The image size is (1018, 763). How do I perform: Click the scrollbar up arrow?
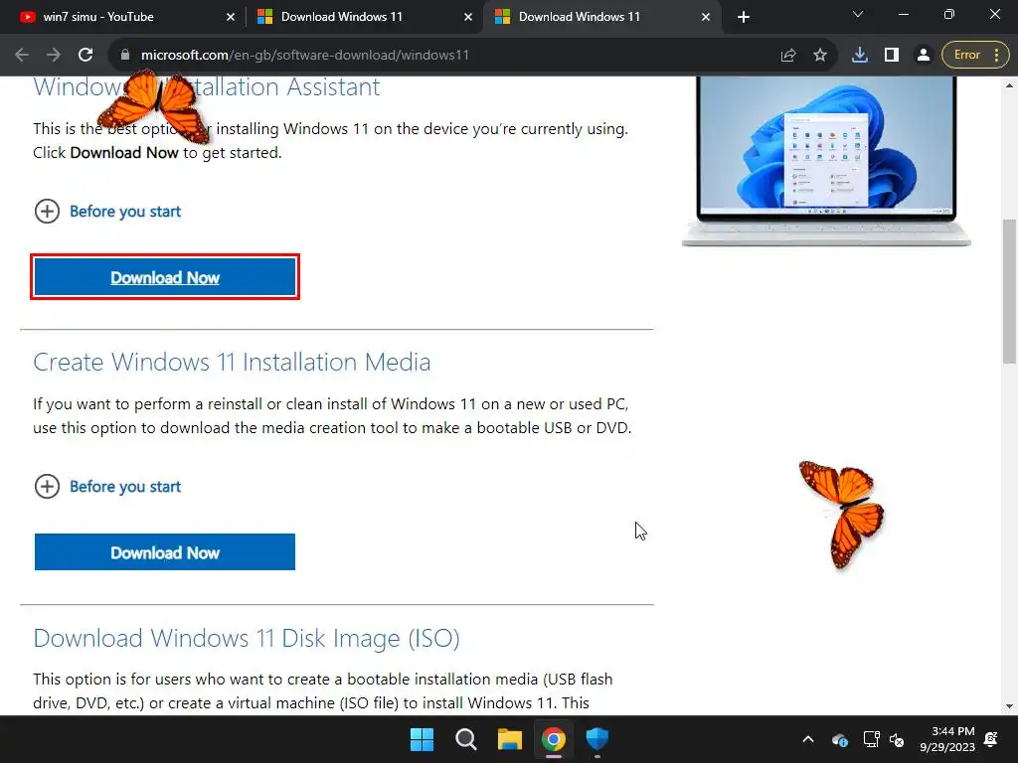(1010, 85)
